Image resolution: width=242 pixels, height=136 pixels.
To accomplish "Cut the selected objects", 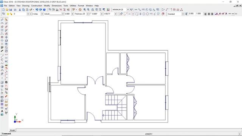I will 20,9.
